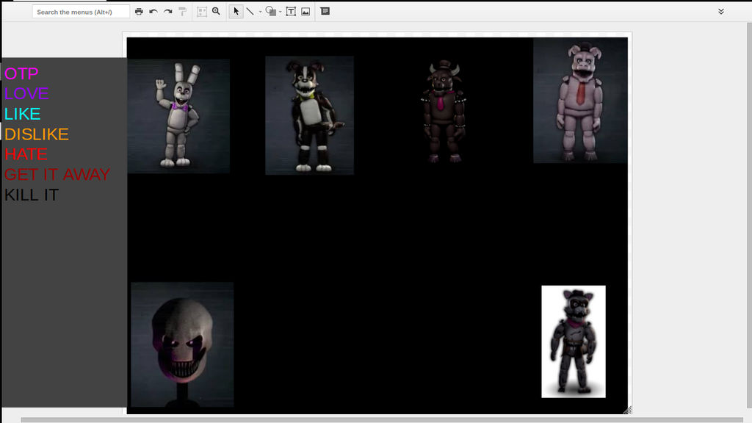Select the Zoom magnifier tool

click(x=217, y=12)
